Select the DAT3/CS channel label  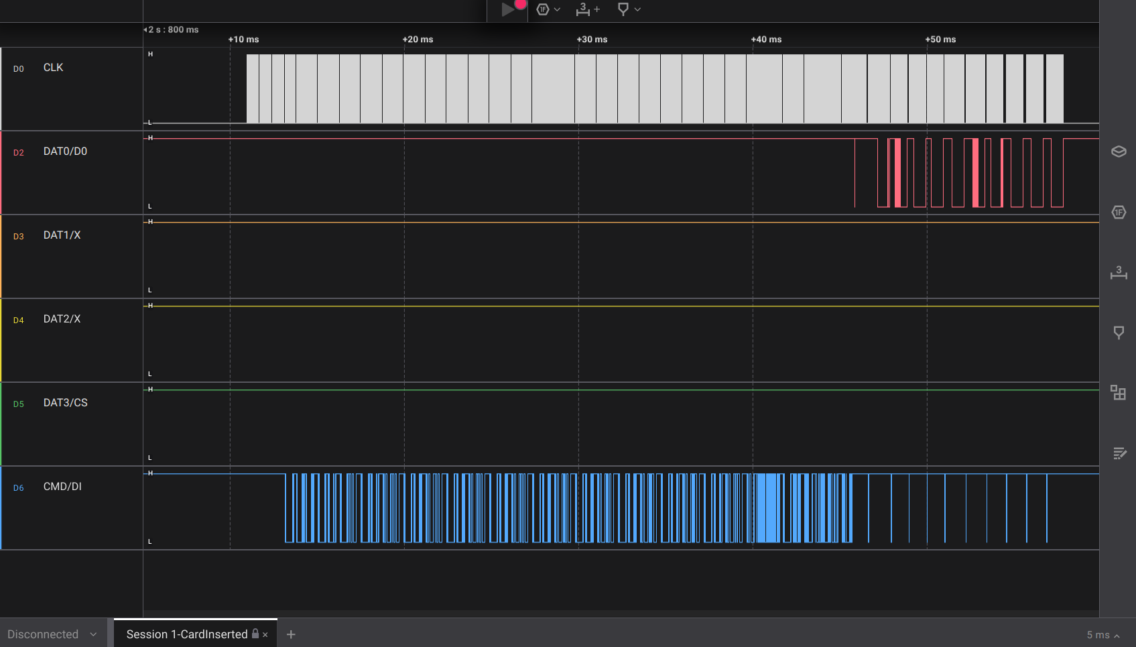65,403
